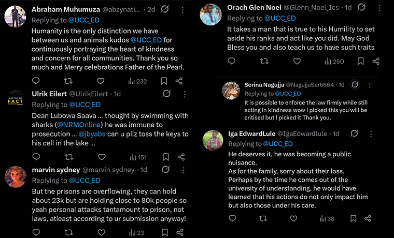The image size is (394, 238).
Task: Share marvin sydney's tweet
Action: coord(181,233)
